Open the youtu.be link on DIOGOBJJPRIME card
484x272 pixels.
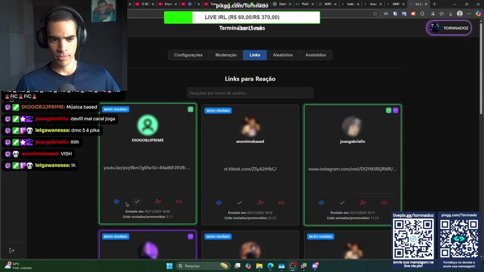point(147,168)
